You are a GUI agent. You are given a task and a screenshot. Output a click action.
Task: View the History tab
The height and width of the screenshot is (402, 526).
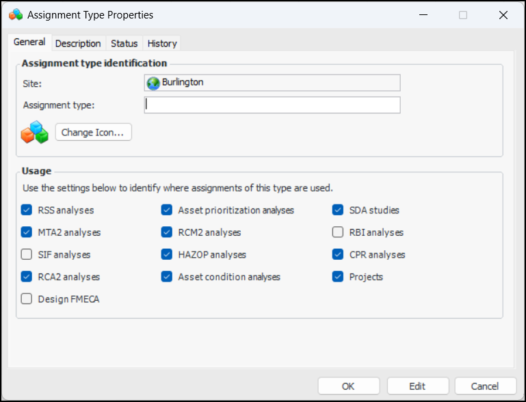[x=162, y=43]
